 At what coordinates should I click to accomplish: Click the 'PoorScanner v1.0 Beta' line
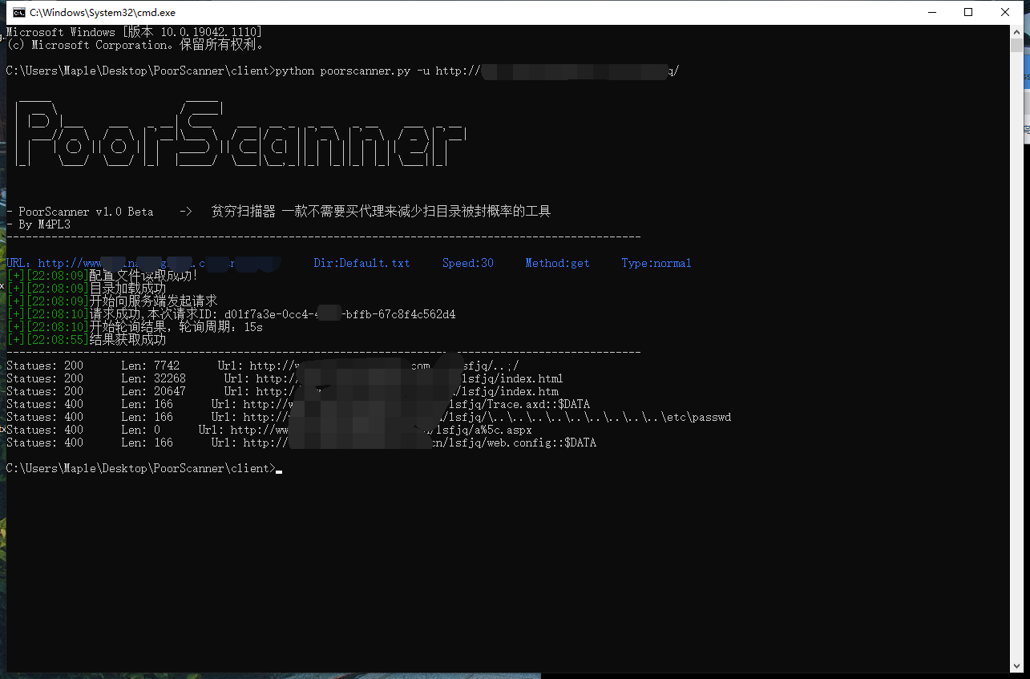[279, 212]
